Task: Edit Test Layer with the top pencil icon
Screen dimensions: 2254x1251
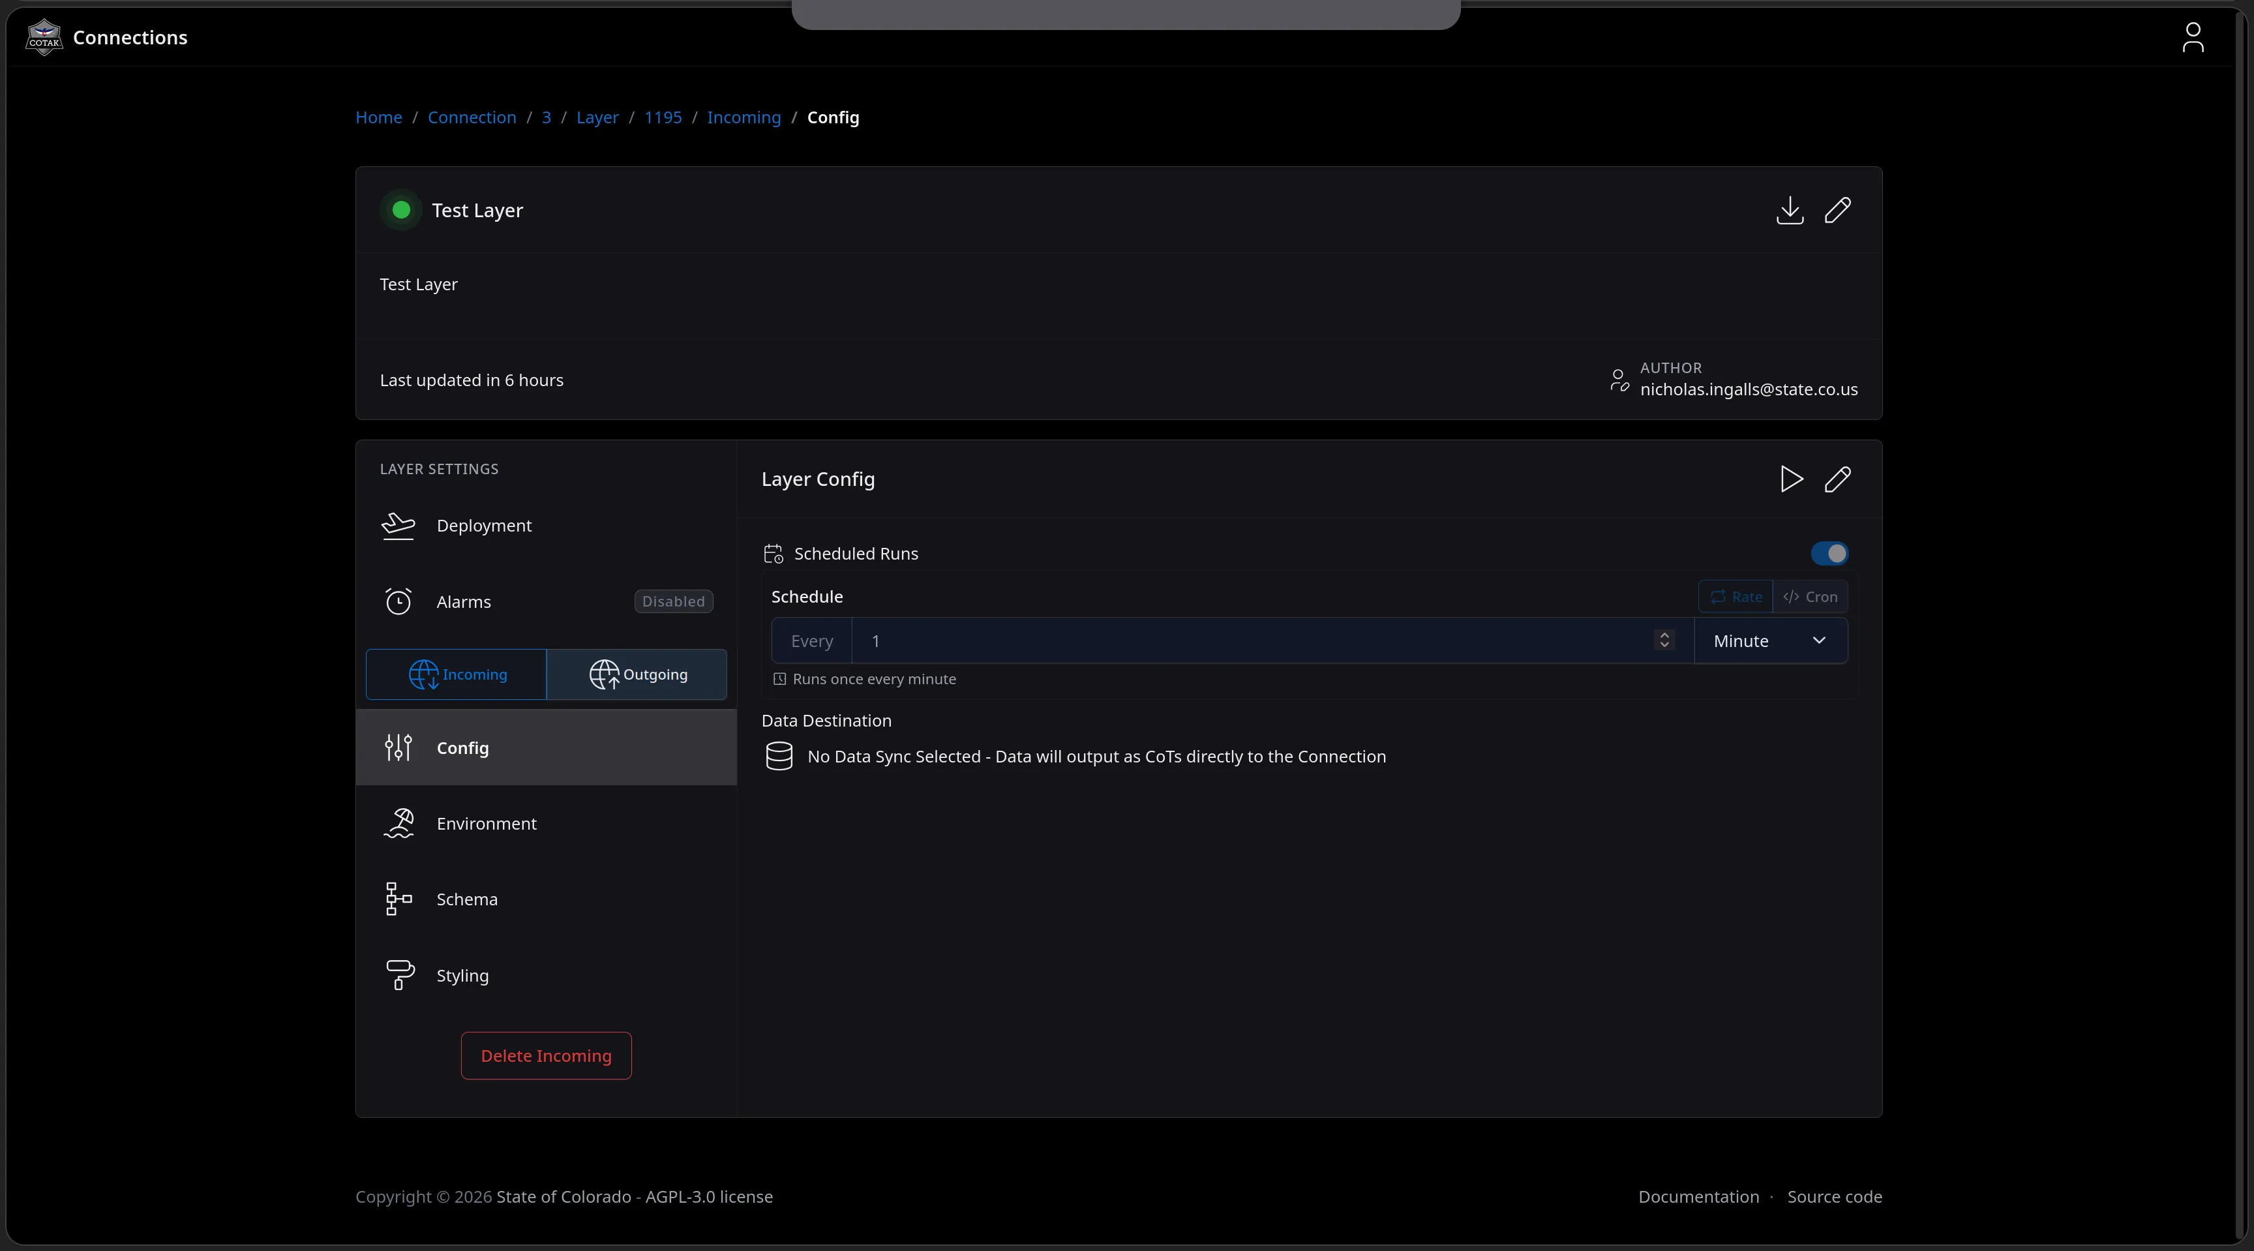Action: click(1837, 210)
